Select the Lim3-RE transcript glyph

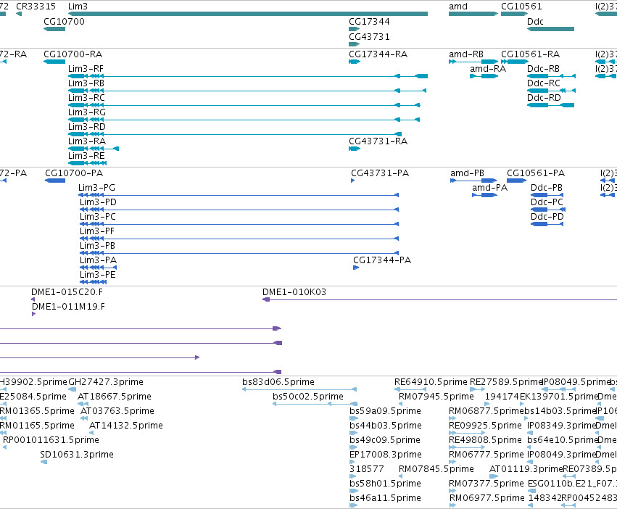click(x=87, y=163)
